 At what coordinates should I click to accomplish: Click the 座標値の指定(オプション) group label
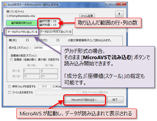pyautogui.click(x=24, y=56)
